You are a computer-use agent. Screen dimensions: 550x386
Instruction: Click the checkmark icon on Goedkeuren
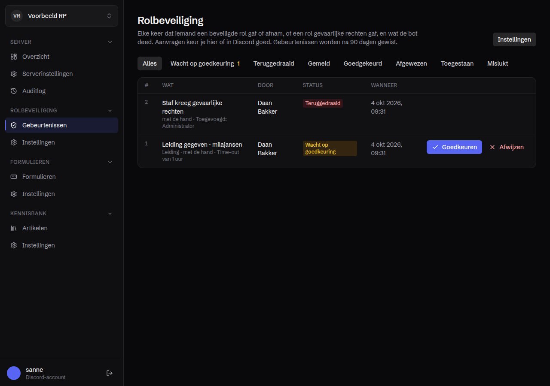(435, 147)
